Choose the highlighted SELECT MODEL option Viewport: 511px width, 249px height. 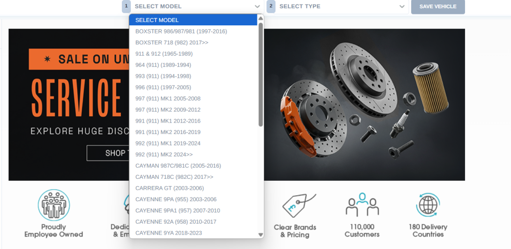(x=193, y=20)
